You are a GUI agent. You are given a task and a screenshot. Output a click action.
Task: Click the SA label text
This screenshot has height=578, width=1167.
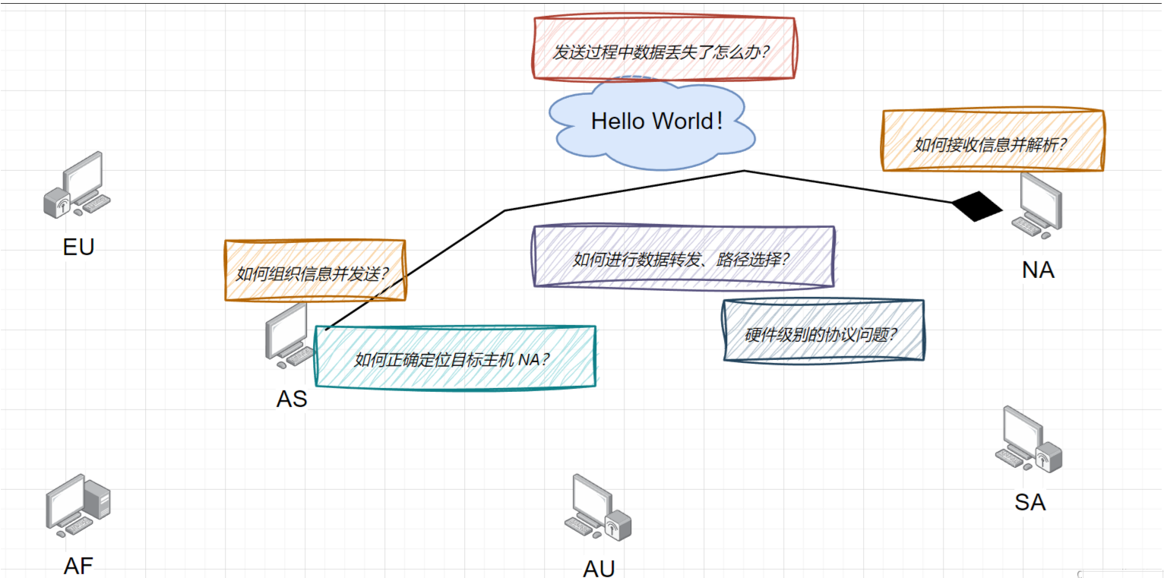tap(1030, 502)
